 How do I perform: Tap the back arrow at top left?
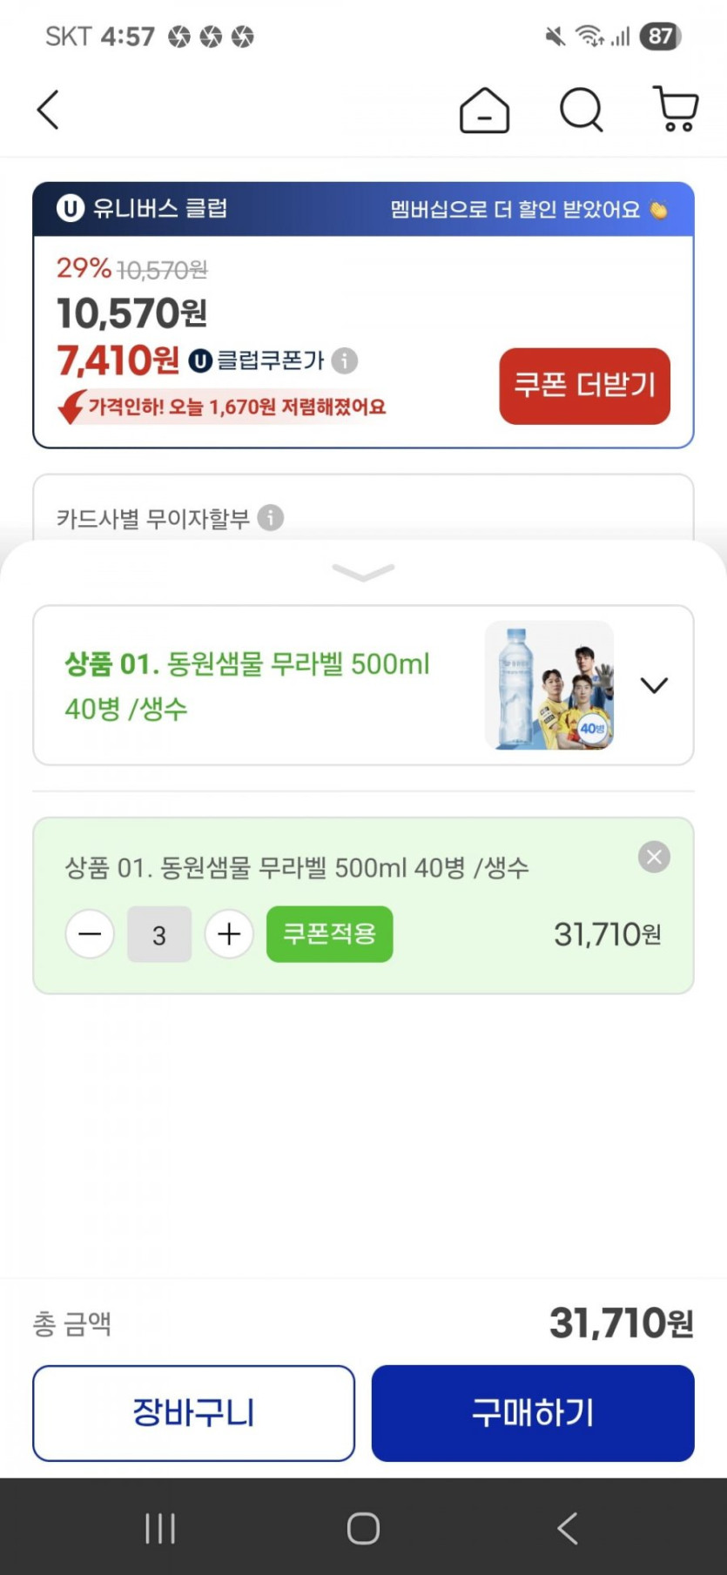[x=49, y=111]
